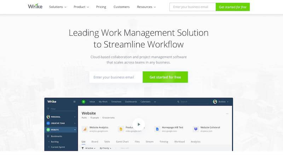Switch to the Table view tab
283x155 pixels.
pyautogui.click(x=107, y=142)
